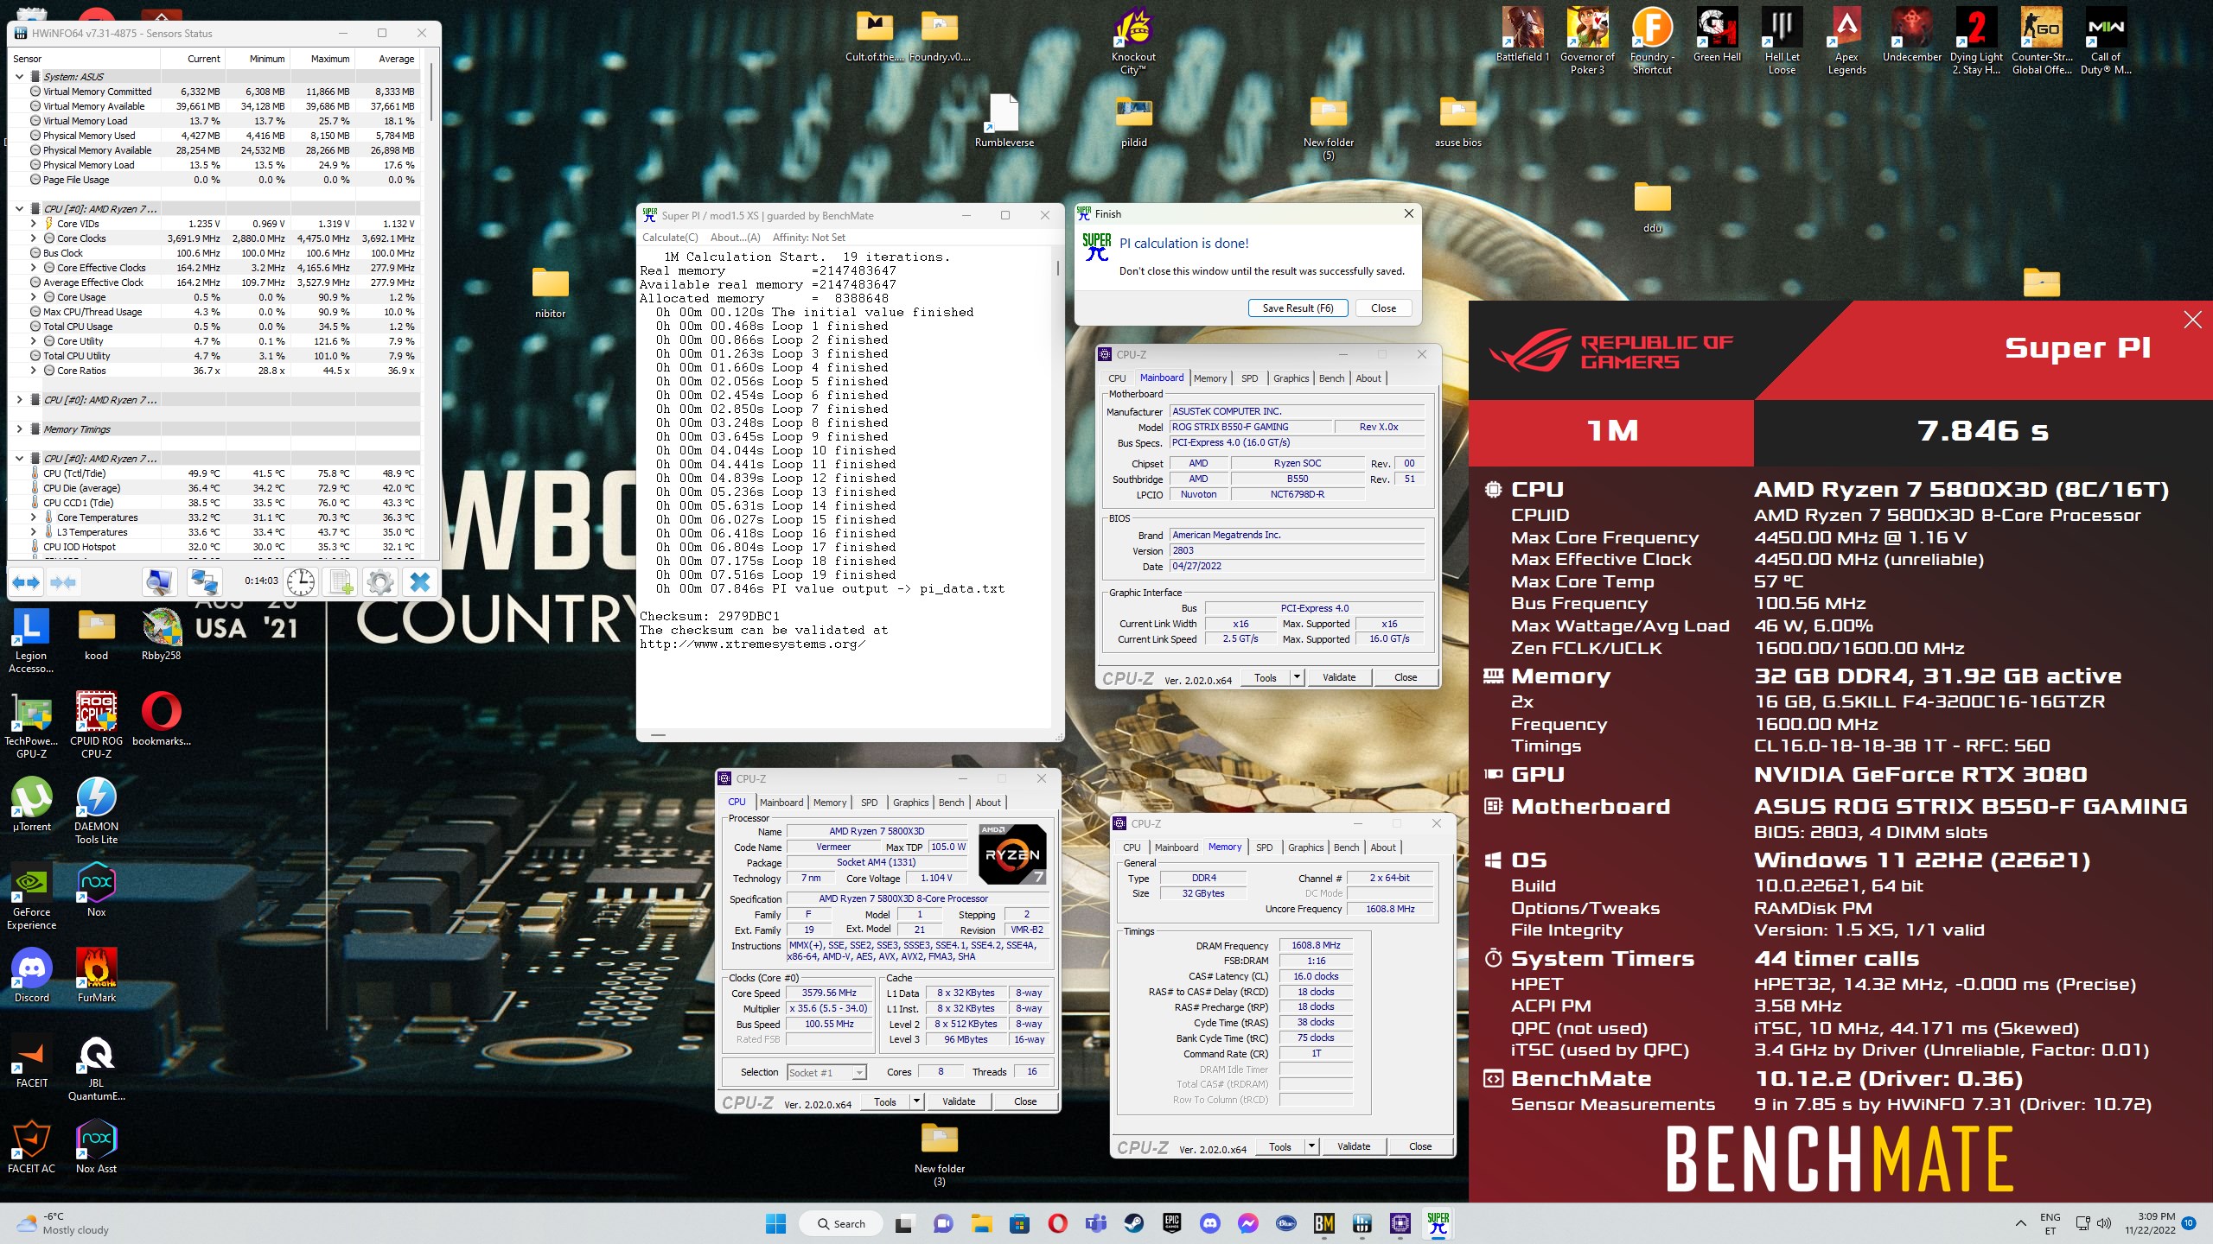Open HWiNFO system summary monitor icon

[159, 582]
